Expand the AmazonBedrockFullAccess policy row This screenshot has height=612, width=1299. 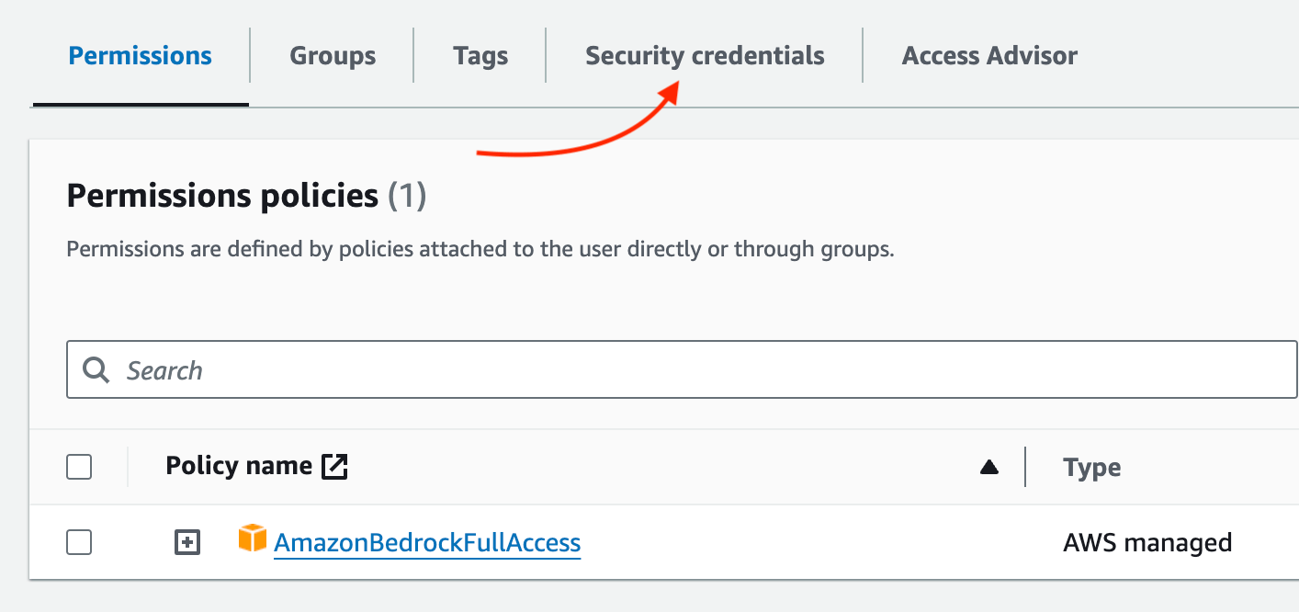pos(187,543)
